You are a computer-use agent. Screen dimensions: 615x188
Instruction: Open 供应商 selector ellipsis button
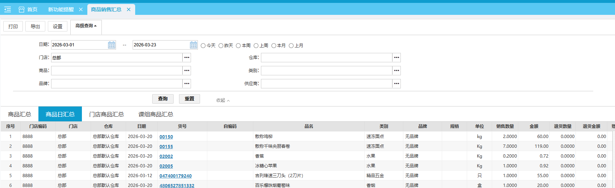point(396,84)
